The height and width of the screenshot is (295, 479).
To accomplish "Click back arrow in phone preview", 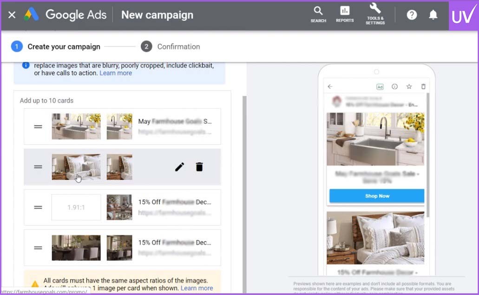I will pyautogui.click(x=330, y=86).
